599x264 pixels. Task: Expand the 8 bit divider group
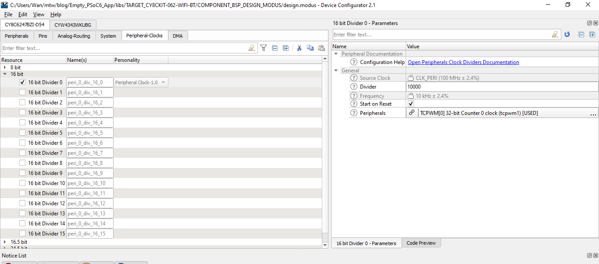5,68
